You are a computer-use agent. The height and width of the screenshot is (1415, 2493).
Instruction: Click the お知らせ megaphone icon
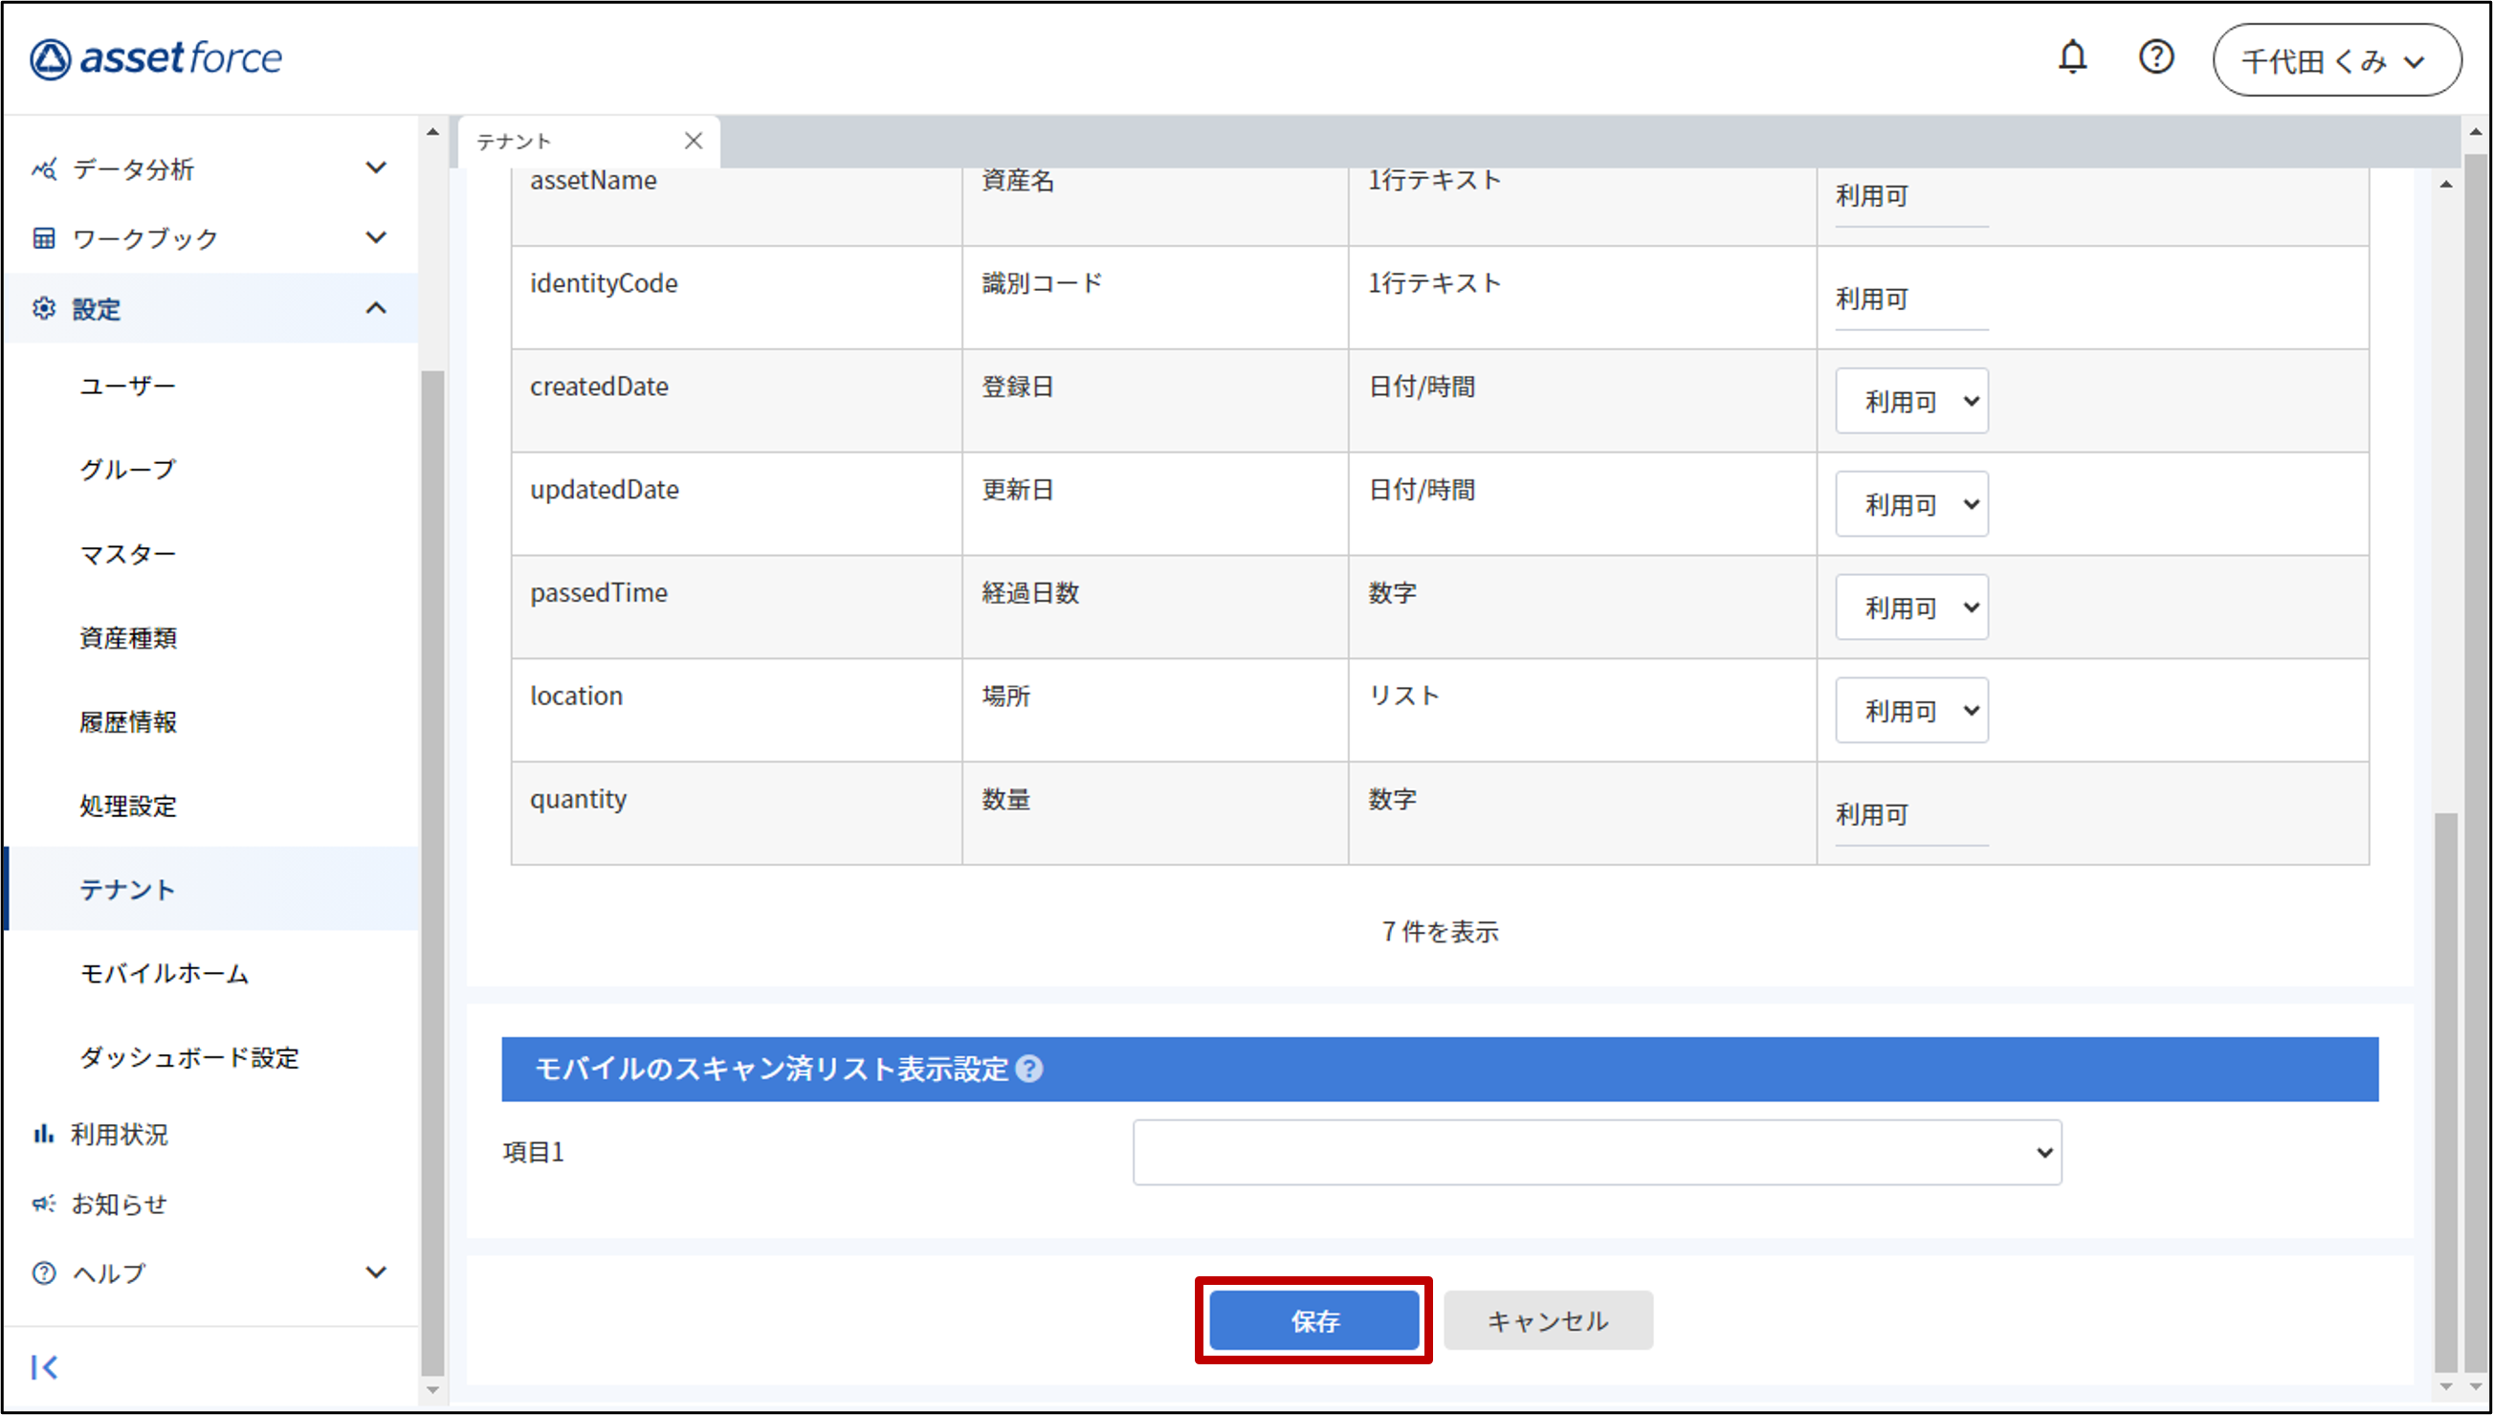44,1205
